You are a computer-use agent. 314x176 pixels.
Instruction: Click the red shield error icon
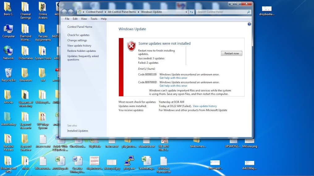[x=131, y=46]
